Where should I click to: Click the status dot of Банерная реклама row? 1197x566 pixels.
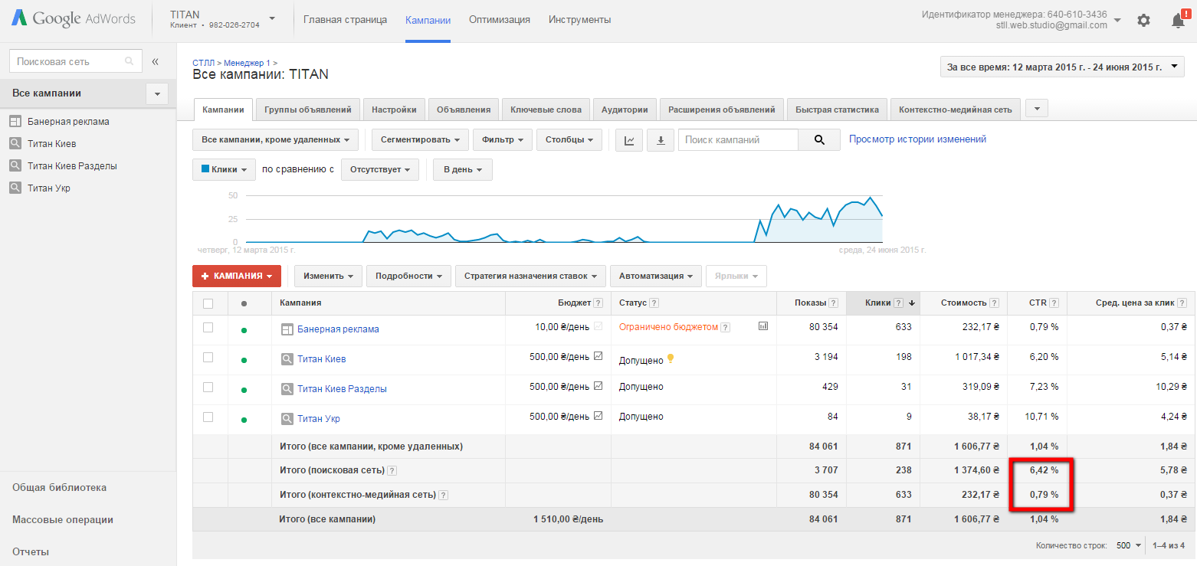coord(244,330)
